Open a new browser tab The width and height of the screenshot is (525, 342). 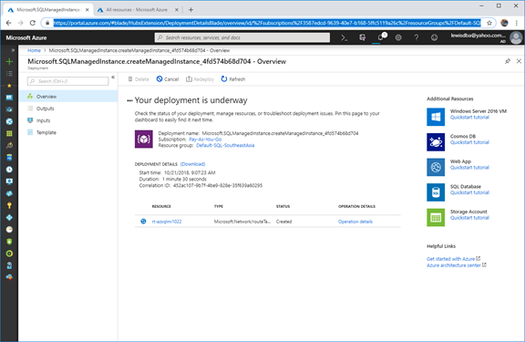click(x=190, y=10)
